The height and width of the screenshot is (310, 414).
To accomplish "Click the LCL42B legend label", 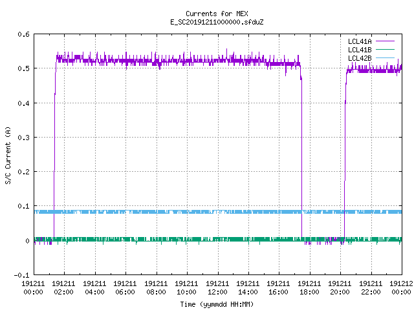I will coord(360,58).
